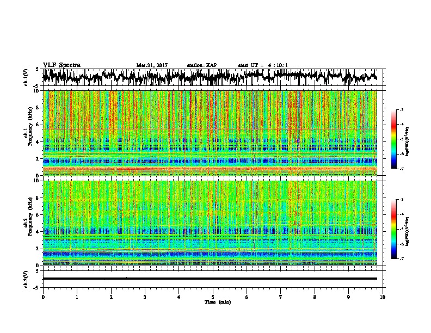This screenshot has height=333, width=431.
Task: Select the "start UT = 4:10:1" text
Action: coord(263,65)
